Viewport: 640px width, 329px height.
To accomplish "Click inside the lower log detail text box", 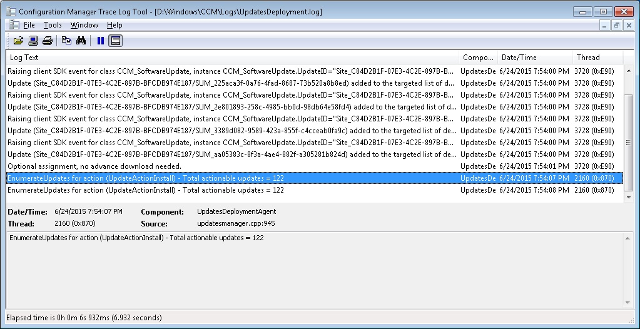I will [313, 269].
